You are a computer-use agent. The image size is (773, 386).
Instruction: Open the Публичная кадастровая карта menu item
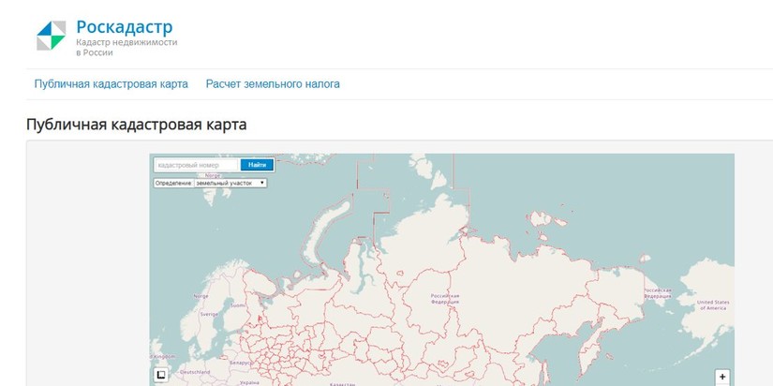click(111, 84)
